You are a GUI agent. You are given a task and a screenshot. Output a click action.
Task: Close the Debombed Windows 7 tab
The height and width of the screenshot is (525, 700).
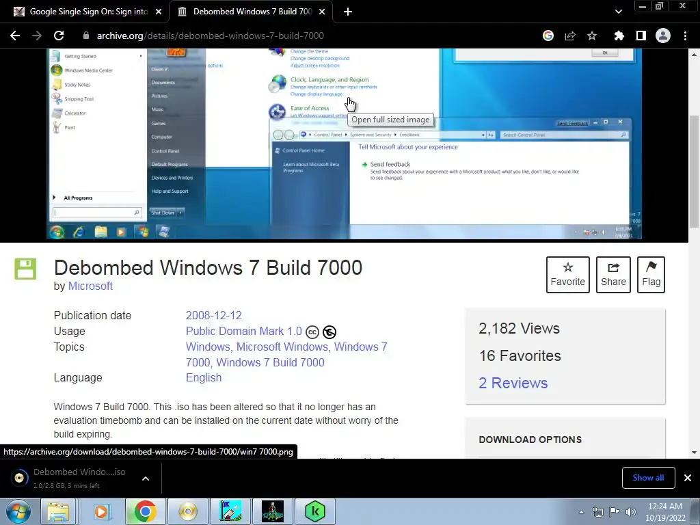click(322, 12)
